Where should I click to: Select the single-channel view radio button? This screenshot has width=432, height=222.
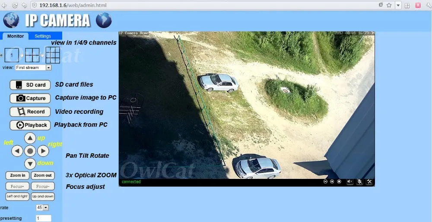(1, 55)
